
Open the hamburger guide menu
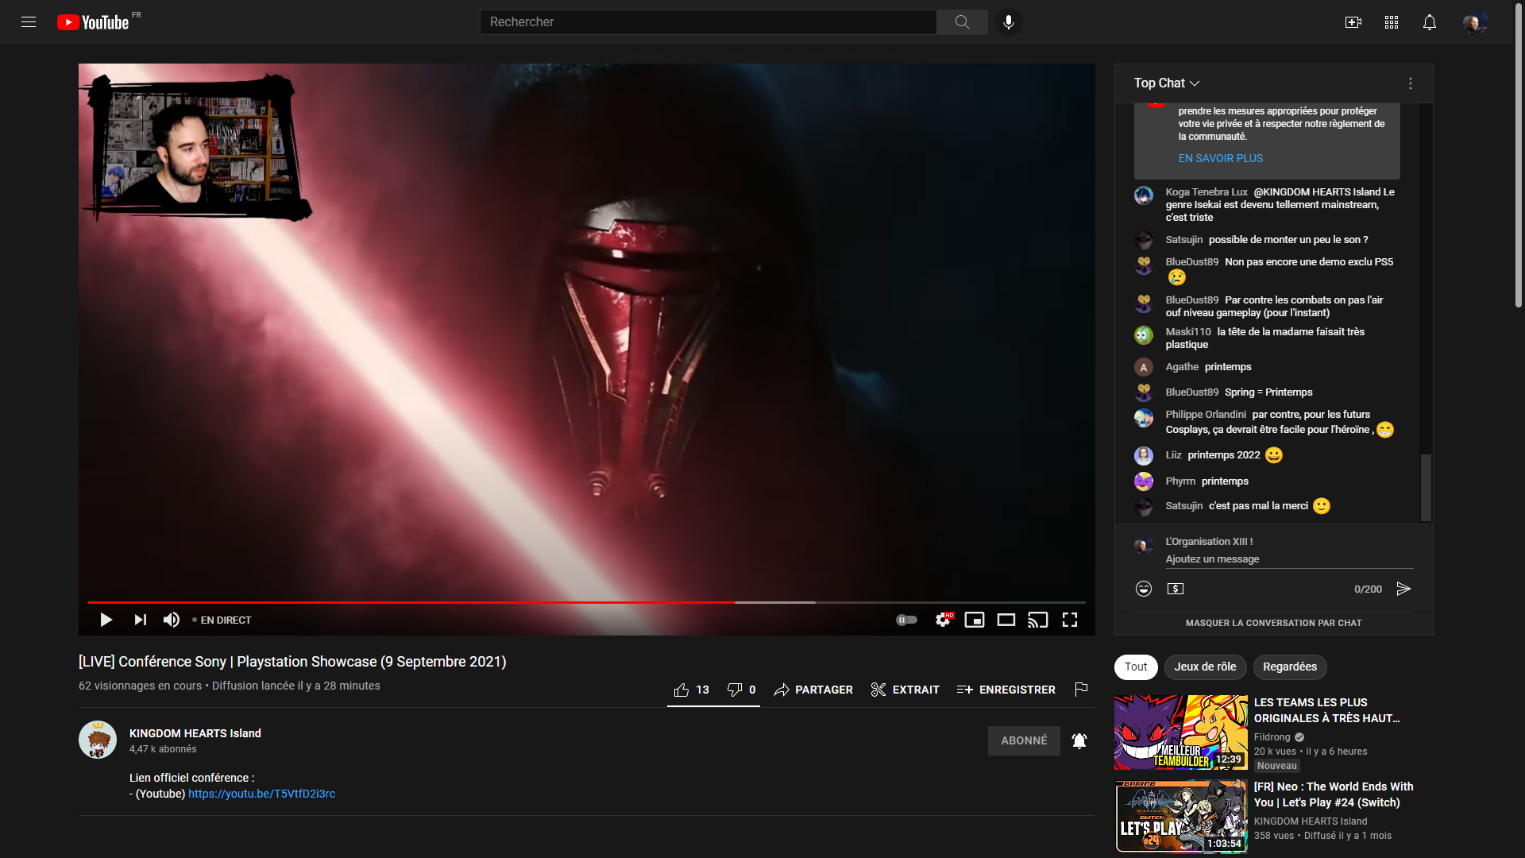click(29, 22)
